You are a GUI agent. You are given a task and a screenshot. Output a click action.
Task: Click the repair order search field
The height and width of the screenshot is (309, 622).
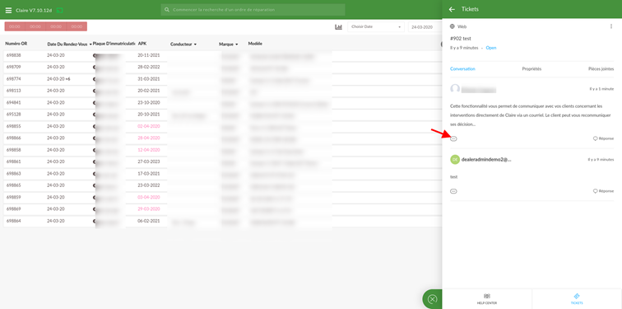pos(253,10)
